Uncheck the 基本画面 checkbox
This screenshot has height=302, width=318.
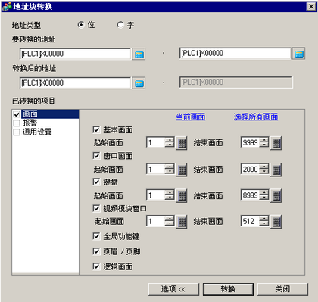[96, 129]
